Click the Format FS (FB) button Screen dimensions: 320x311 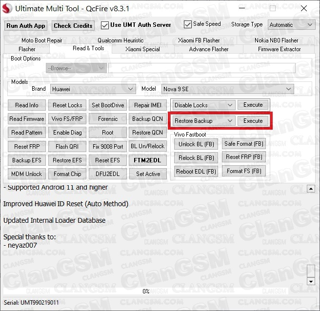coord(244,171)
